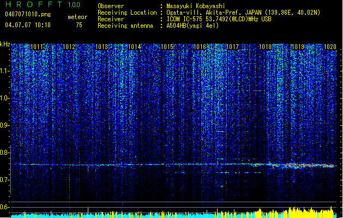Image resolution: width=343 pixels, height=218 pixels.
Task: Click the 1014 time marker
Action: click(x=134, y=47)
